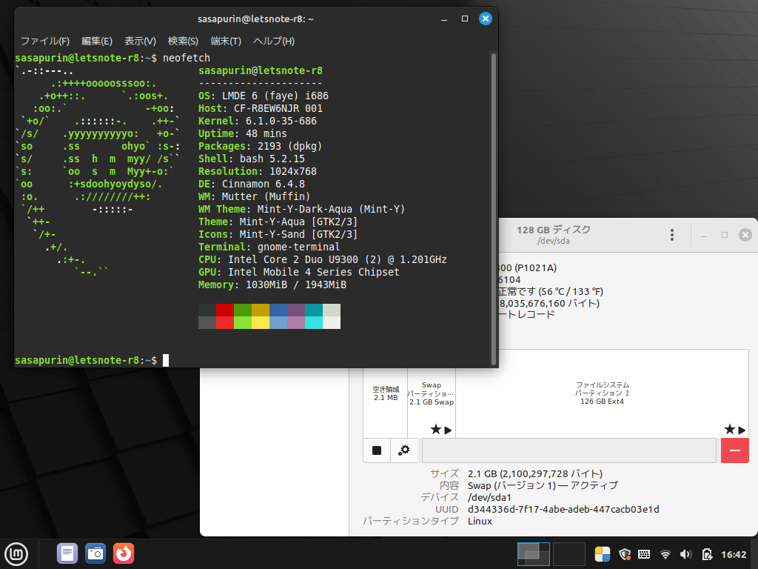Maximize the terminal window
This screenshot has height=569, width=758.
tap(465, 19)
